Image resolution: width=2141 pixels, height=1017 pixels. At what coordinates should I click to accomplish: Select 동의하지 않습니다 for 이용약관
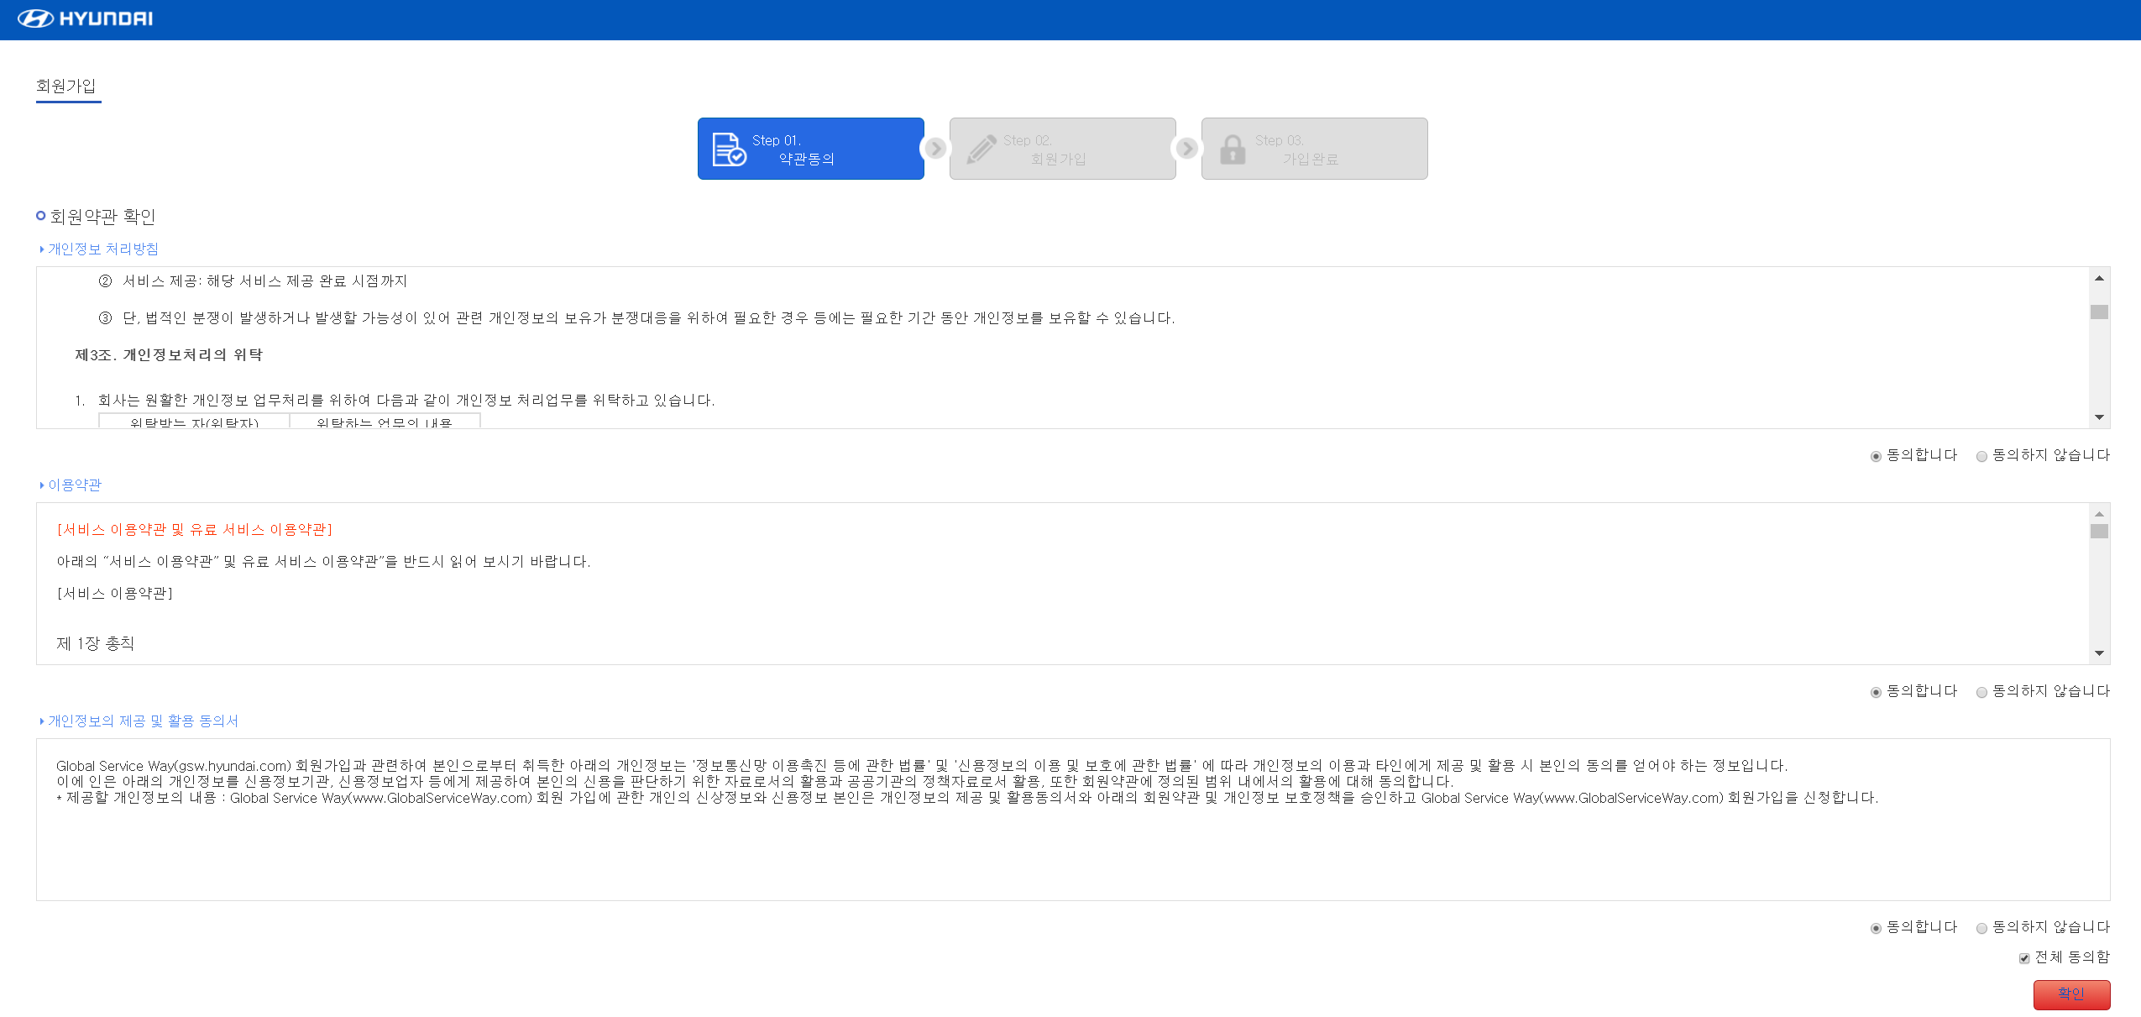pos(1981,692)
